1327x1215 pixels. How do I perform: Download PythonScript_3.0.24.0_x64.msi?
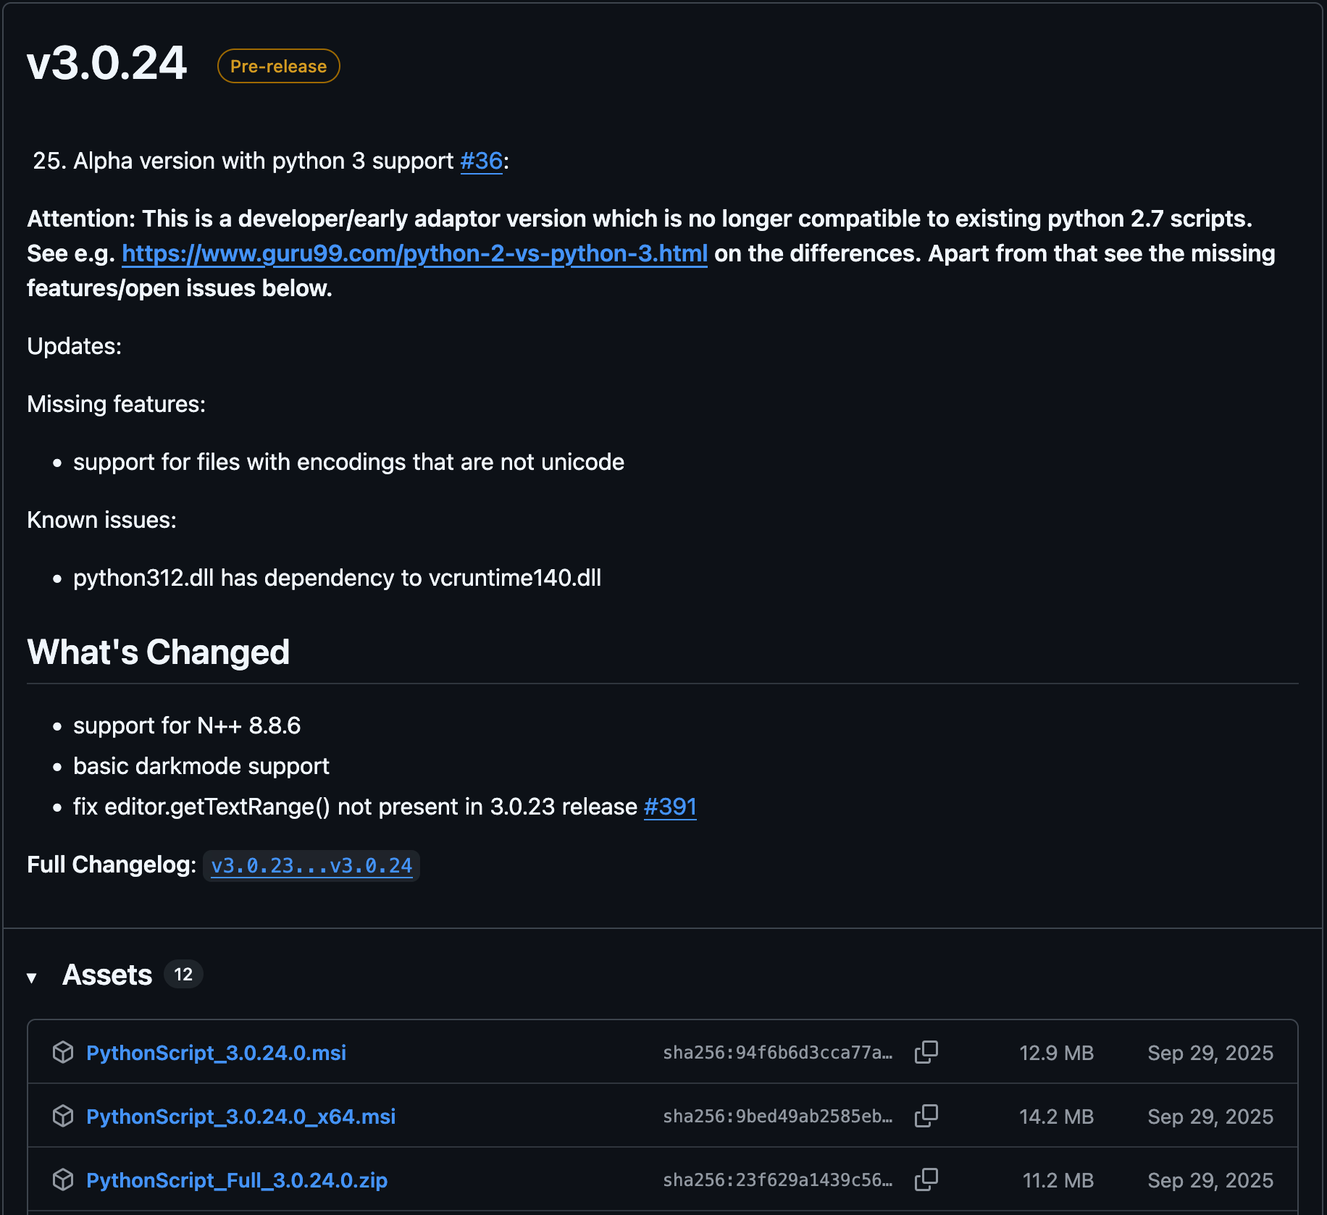240,1115
